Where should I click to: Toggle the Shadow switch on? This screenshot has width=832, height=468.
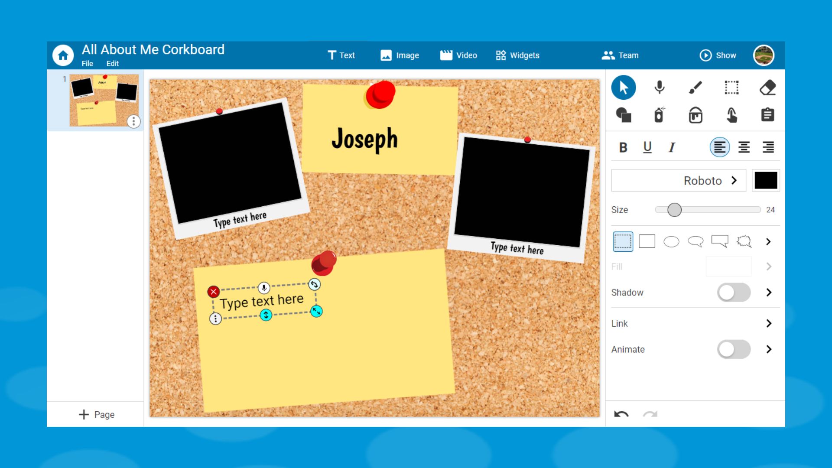click(x=734, y=292)
